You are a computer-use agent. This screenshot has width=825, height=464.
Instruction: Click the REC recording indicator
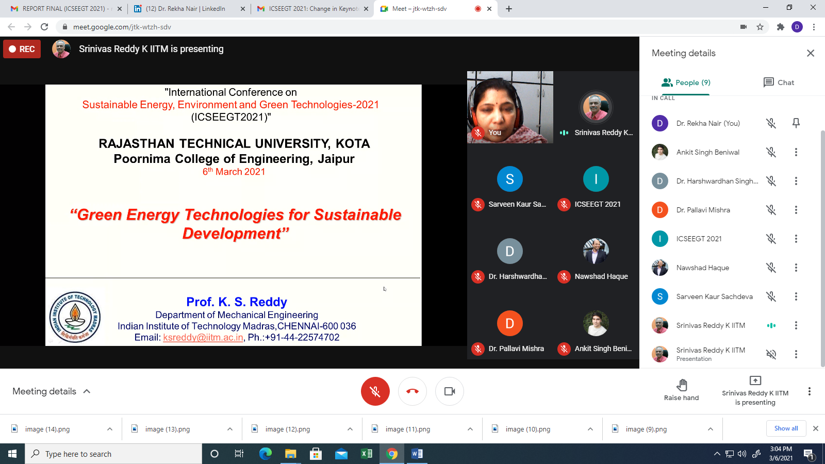pyautogui.click(x=22, y=49)
